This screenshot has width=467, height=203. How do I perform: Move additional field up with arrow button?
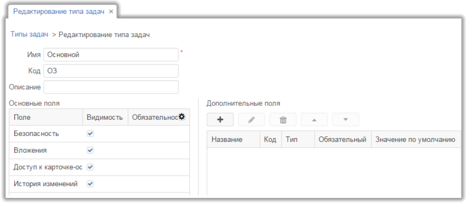click(x=314, y=120)
